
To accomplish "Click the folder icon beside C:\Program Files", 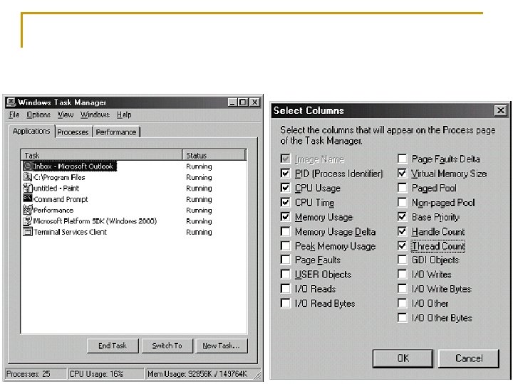I will click(x=28, y=177).
